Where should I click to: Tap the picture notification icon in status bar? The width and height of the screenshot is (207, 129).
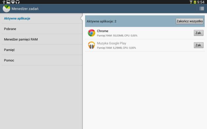click(x=8, y=2)
